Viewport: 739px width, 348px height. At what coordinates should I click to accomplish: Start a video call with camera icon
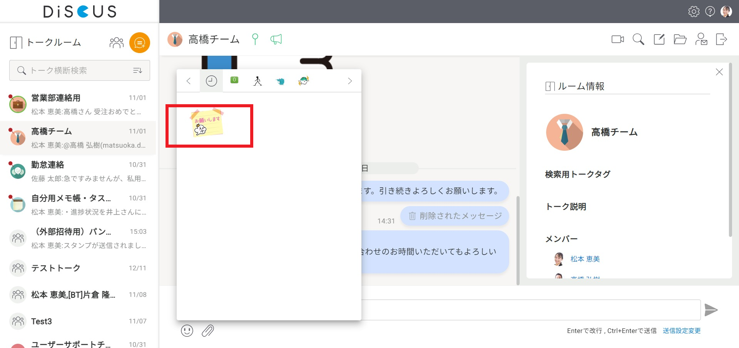pos(618,39)
